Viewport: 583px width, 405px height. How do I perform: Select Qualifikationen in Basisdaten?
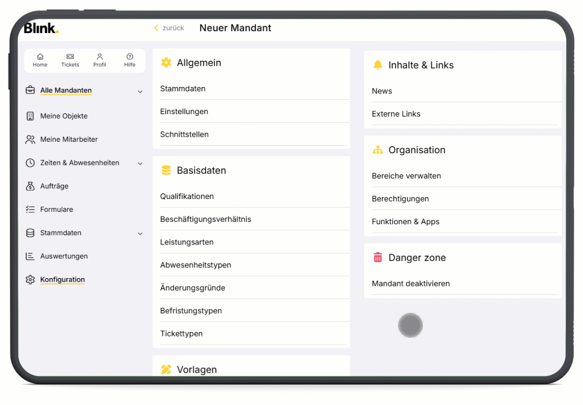[x=187, y=196]
